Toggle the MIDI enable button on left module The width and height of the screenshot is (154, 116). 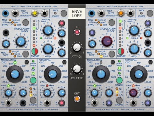[64, 13]
